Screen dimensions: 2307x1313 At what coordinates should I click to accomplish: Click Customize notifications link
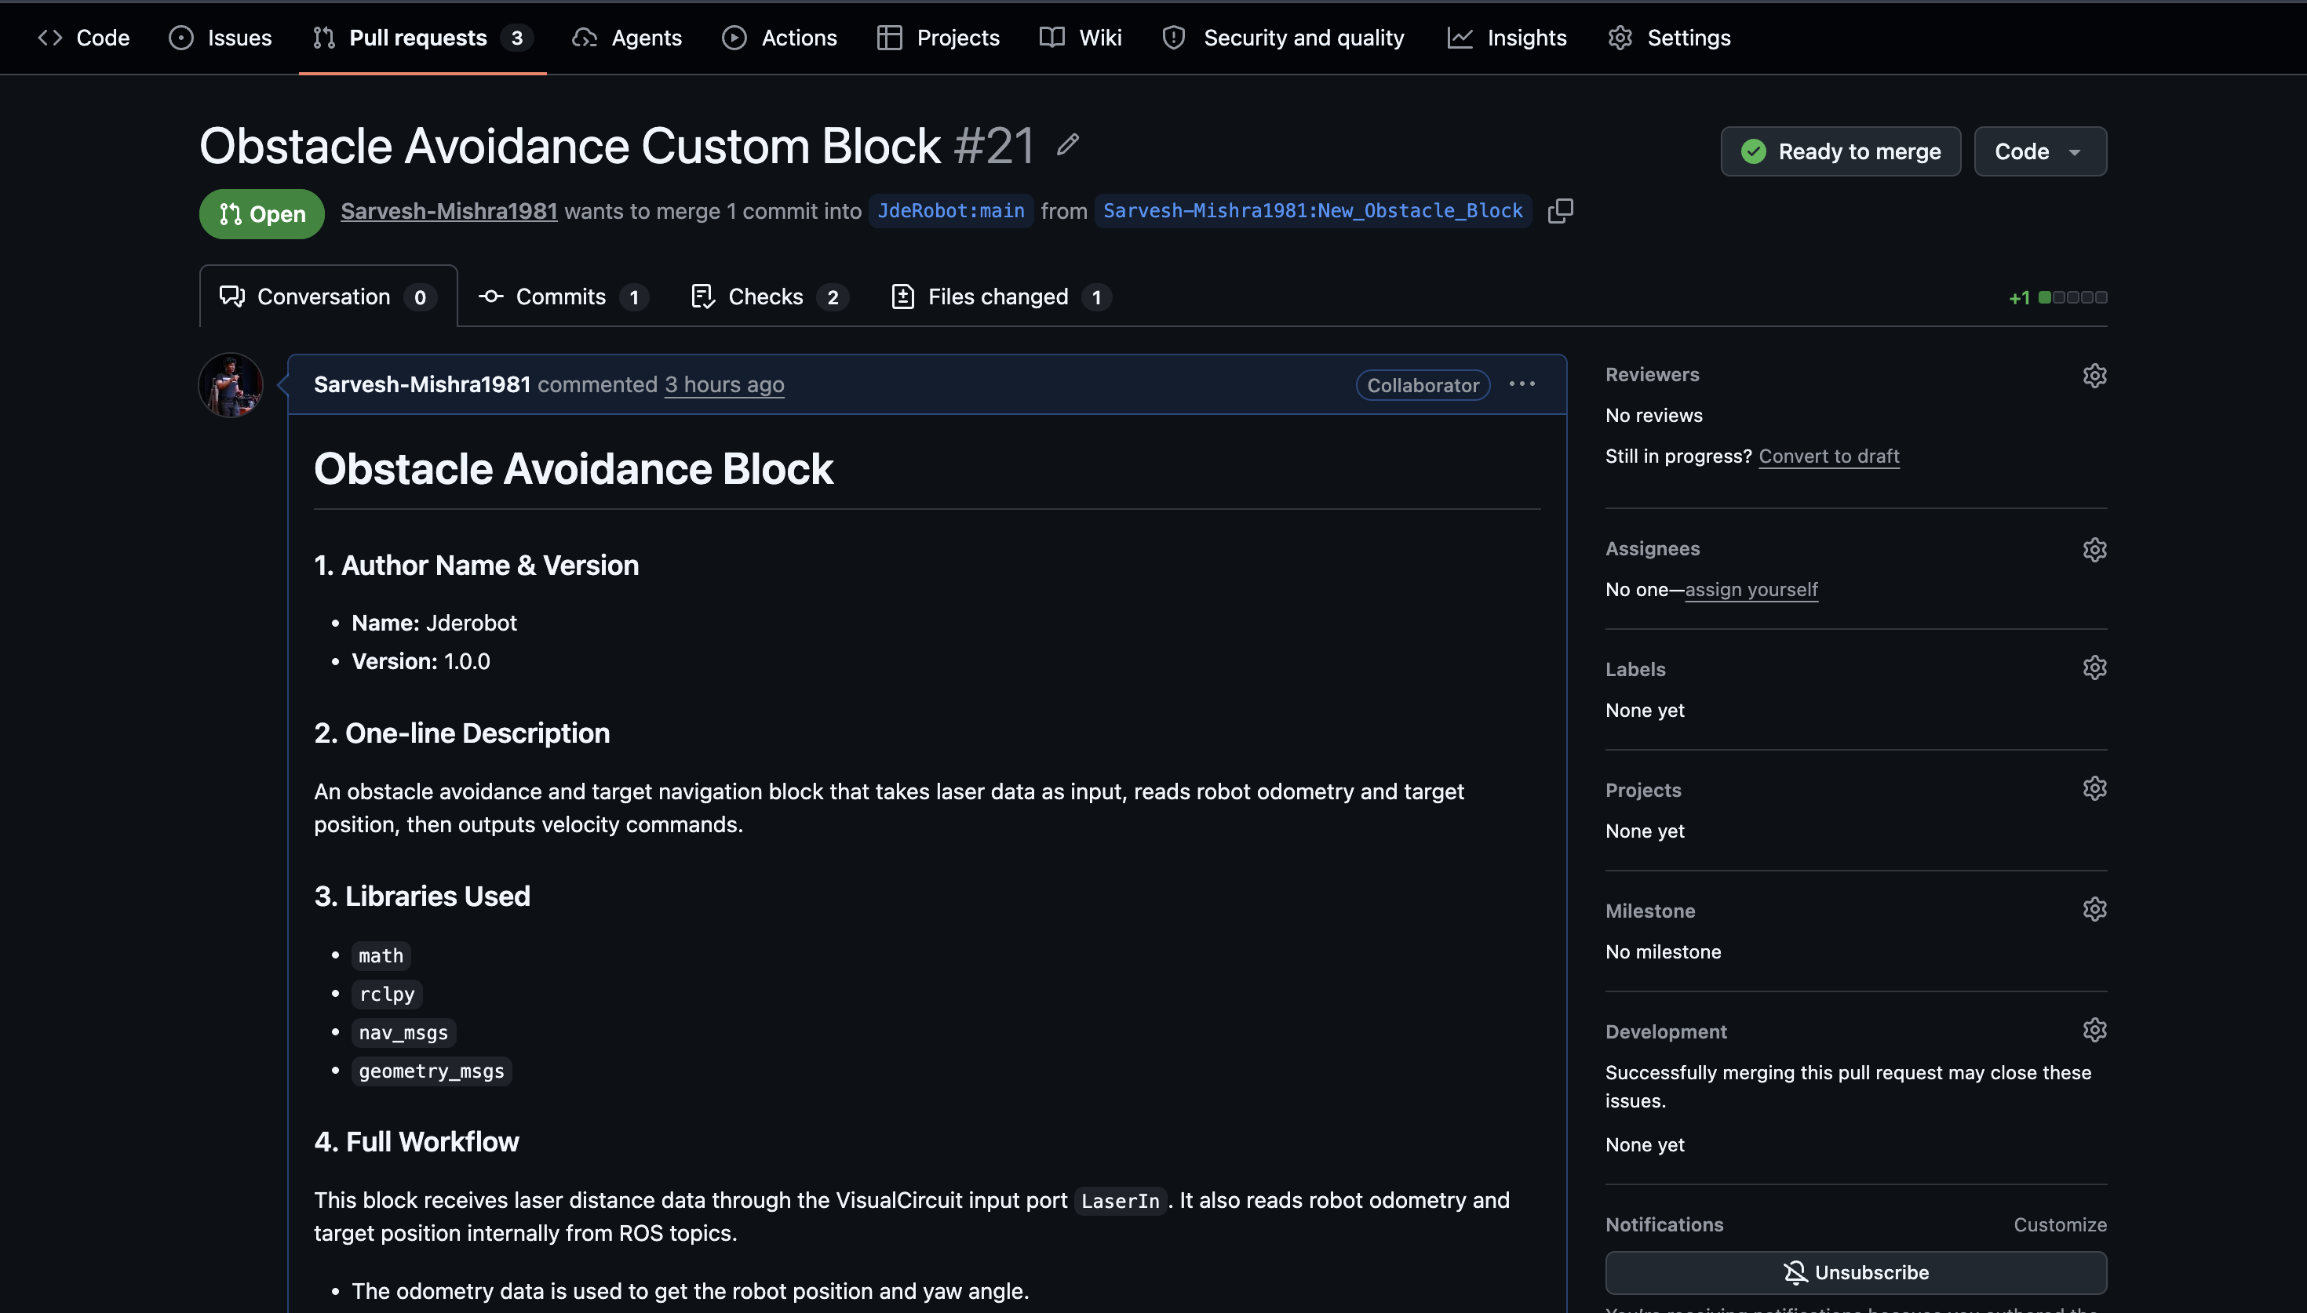tap(2060, 1224)
